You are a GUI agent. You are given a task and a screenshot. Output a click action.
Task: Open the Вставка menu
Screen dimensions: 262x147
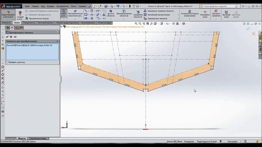point(50,7)
